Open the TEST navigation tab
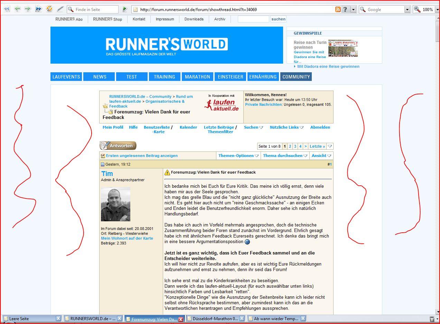 tap(132, 77)
